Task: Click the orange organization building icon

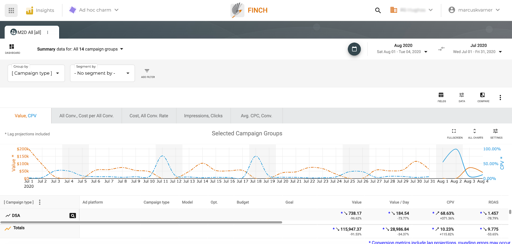Action: tap(394, 10)
